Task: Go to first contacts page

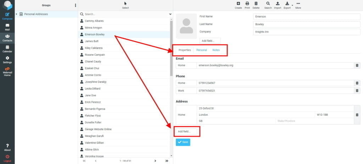Action: (84, 161)
